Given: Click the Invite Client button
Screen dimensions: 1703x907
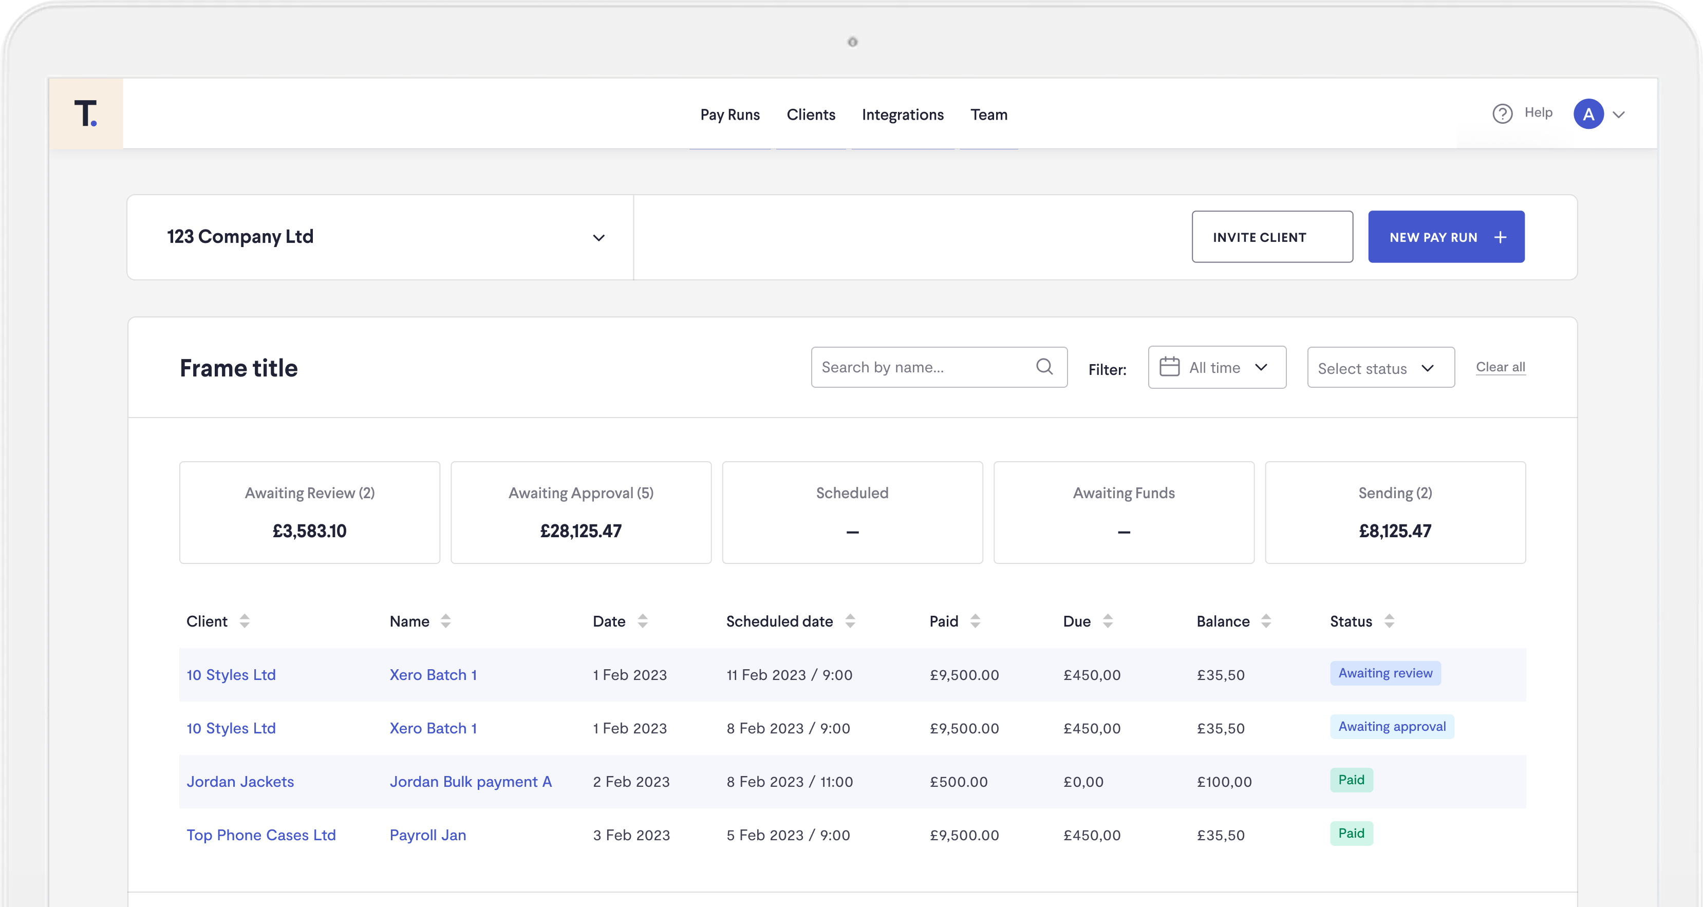Looking at the screenshot, I should pos(1272,237).
